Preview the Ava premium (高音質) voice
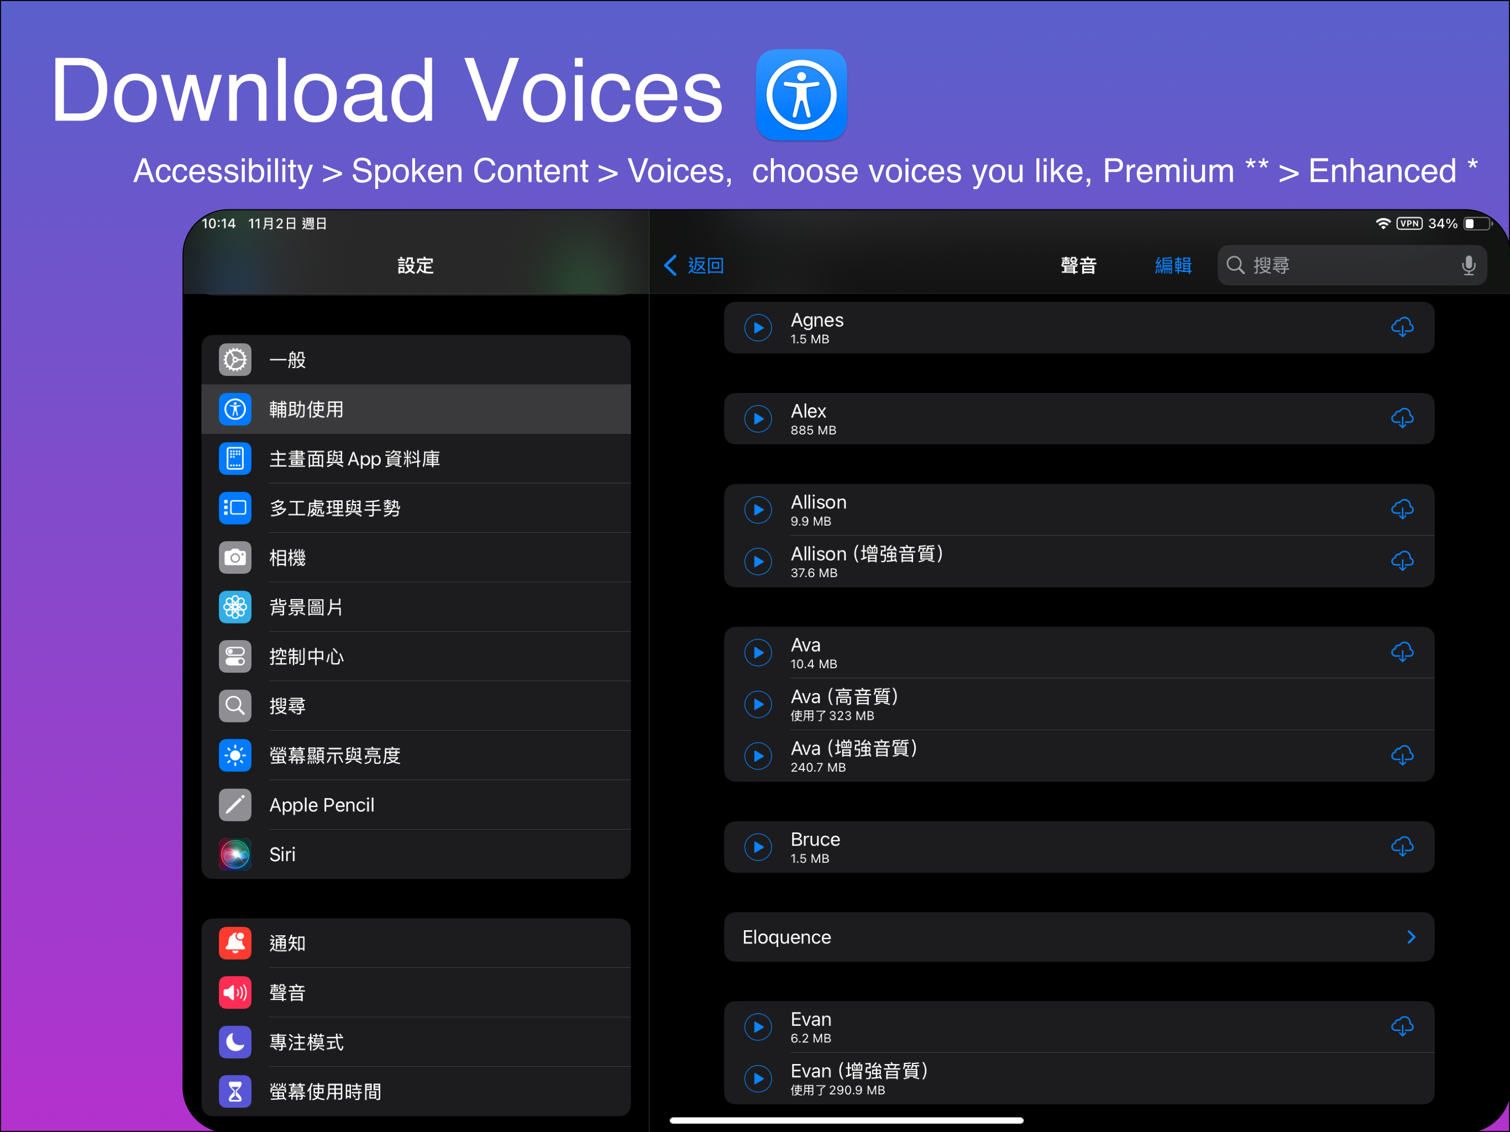 pyautogui.click(x=758, y=704)
